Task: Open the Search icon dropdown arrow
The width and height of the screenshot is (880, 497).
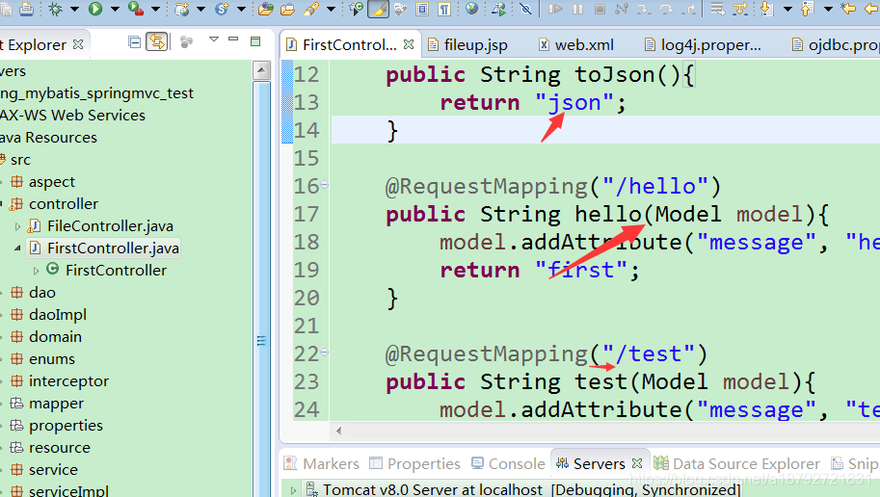Action: [332, 9]
